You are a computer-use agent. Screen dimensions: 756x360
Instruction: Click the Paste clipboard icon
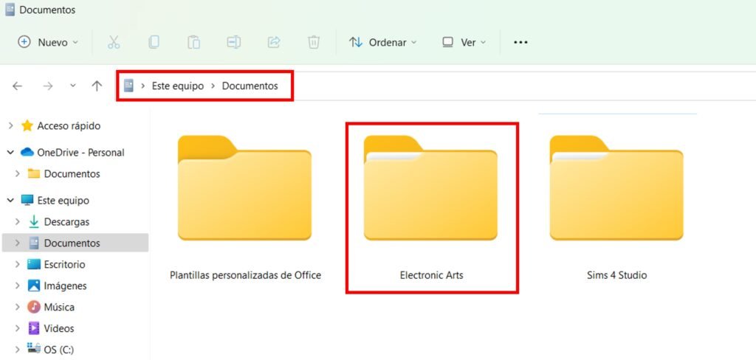tap(193, 42)
